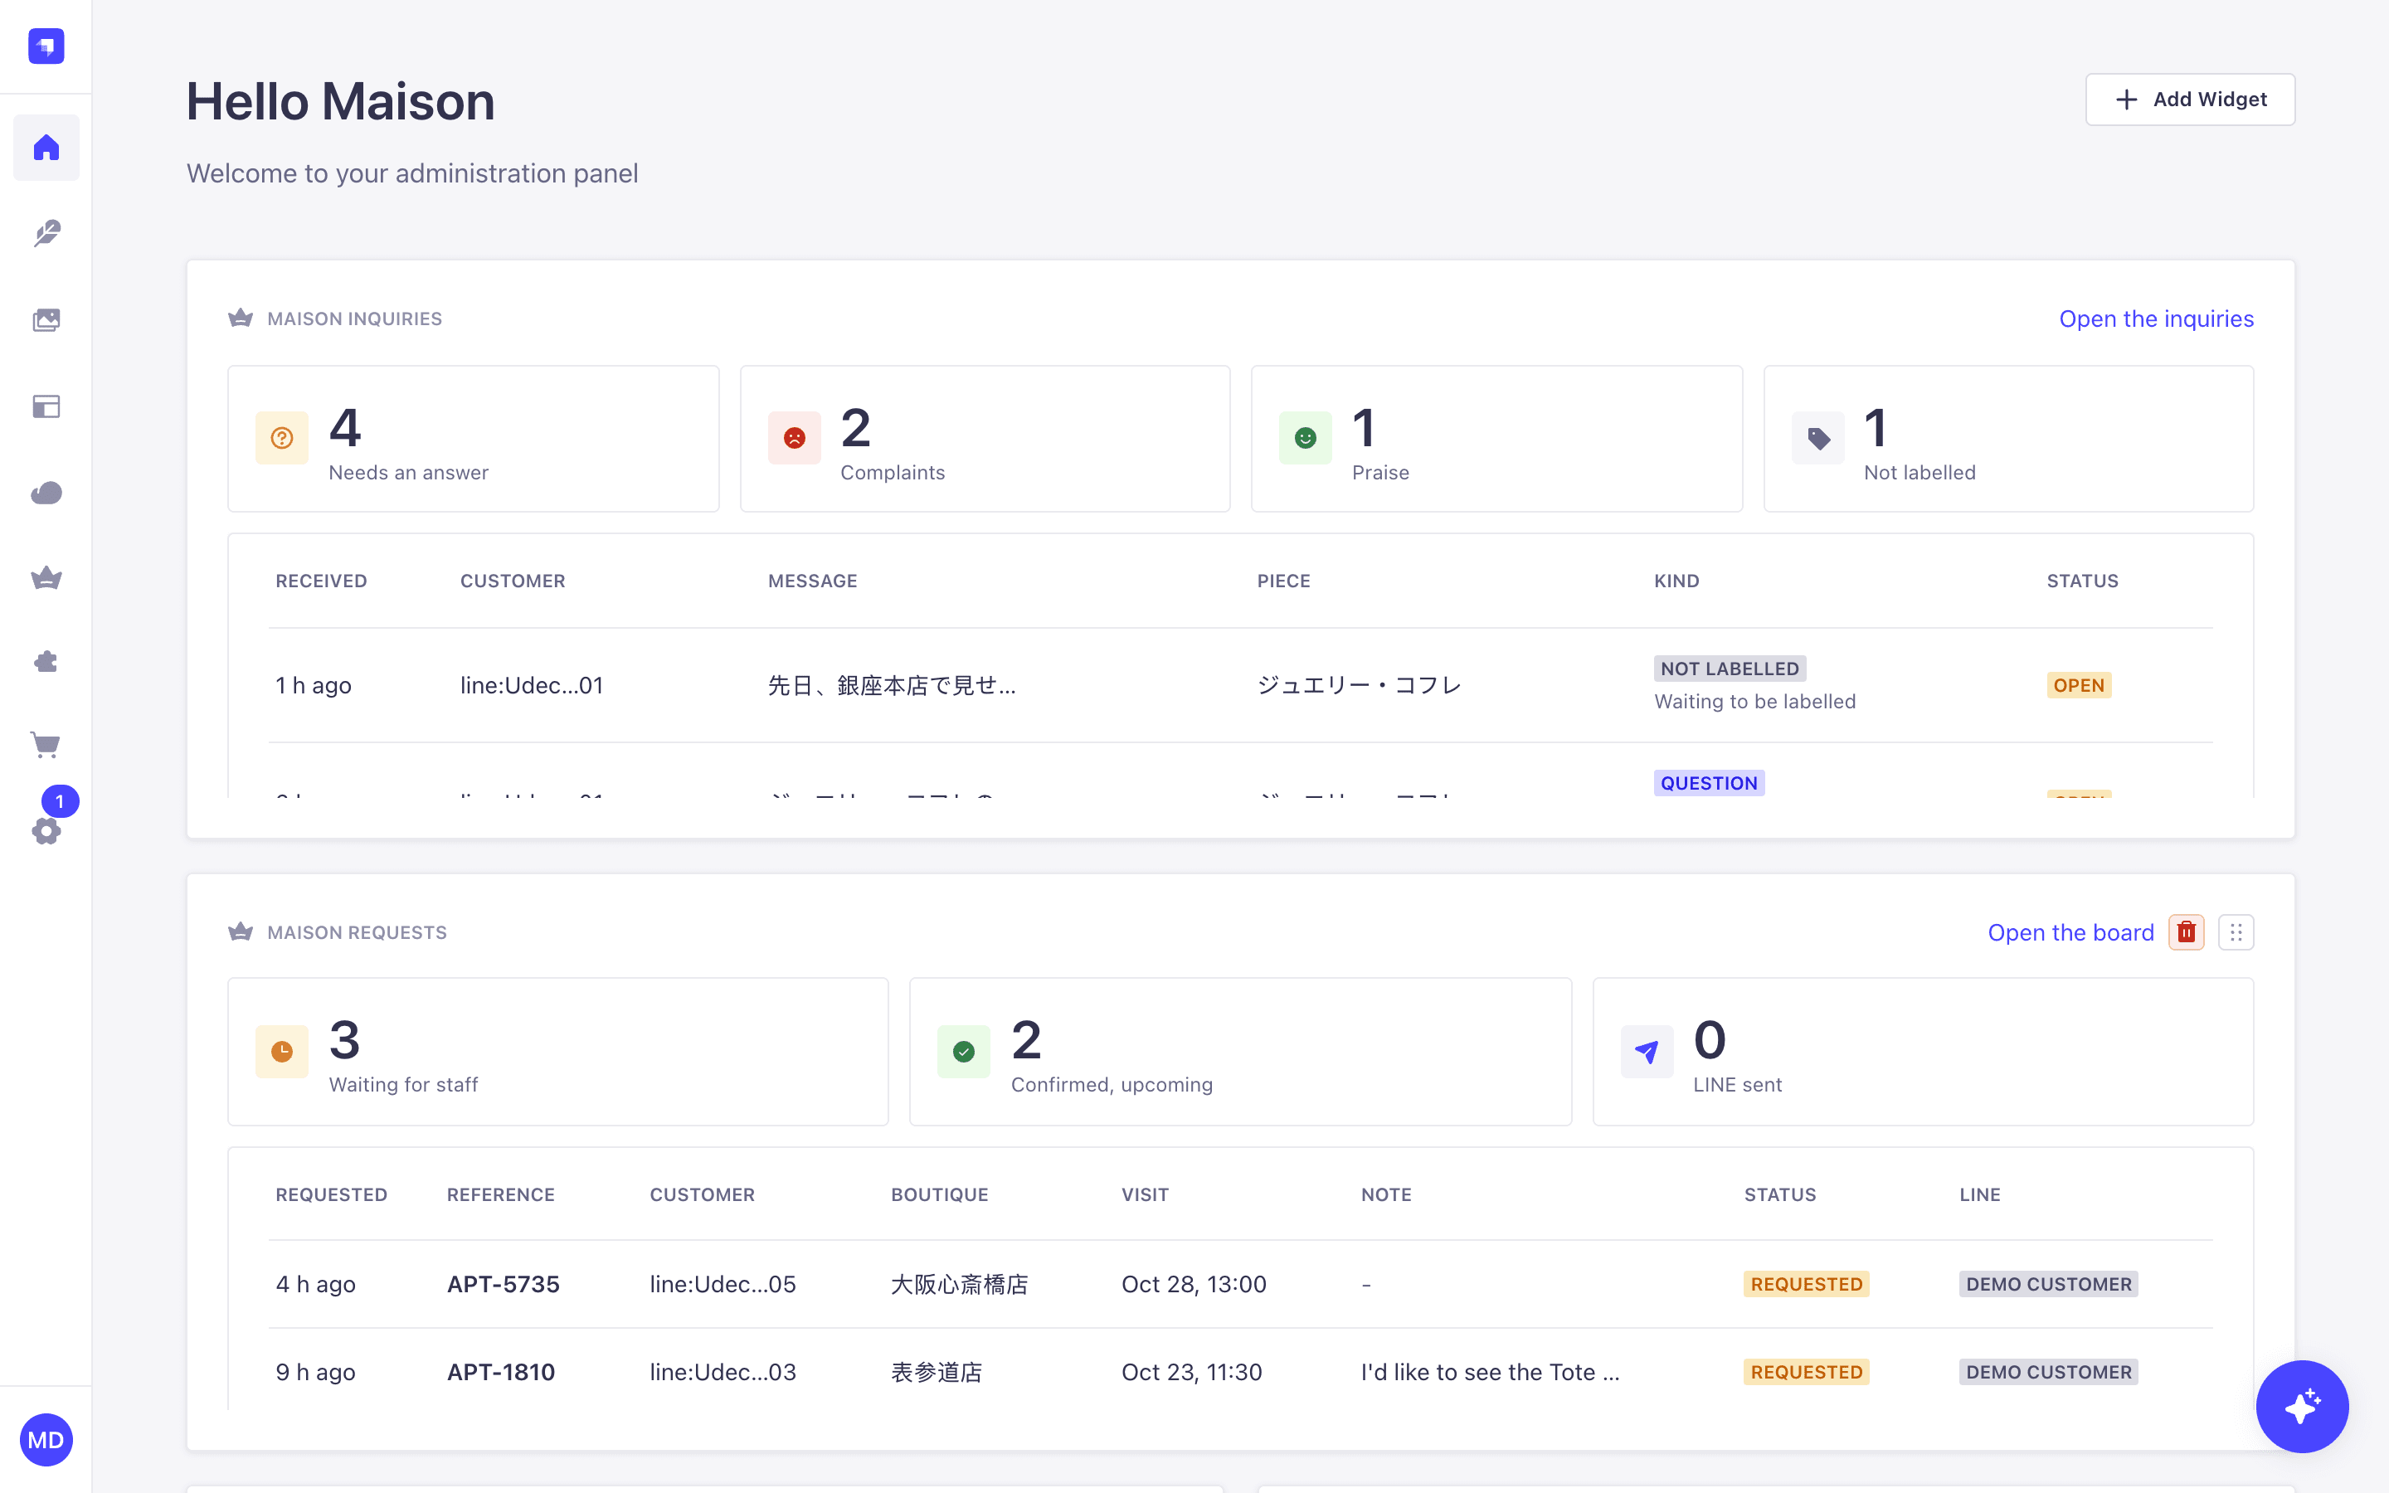The width and height of the screenshot is (2389, 1493).
Task: Open the Media Library icon
Action: click(x=46, y=320)
